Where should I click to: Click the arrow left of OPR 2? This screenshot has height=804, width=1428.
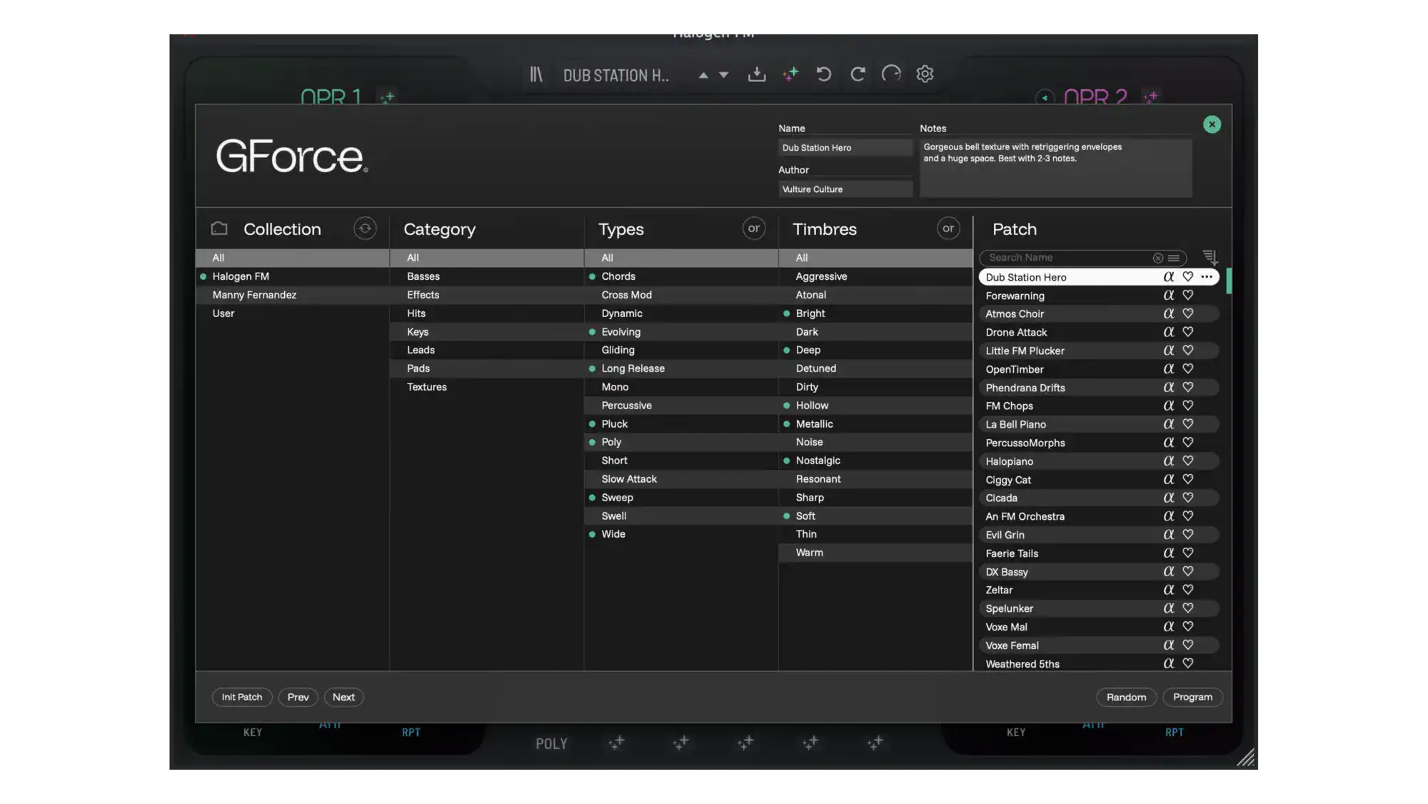tap(1045, 98)
